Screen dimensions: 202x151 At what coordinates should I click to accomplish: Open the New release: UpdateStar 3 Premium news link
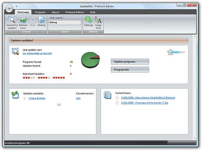click(148, 98)
